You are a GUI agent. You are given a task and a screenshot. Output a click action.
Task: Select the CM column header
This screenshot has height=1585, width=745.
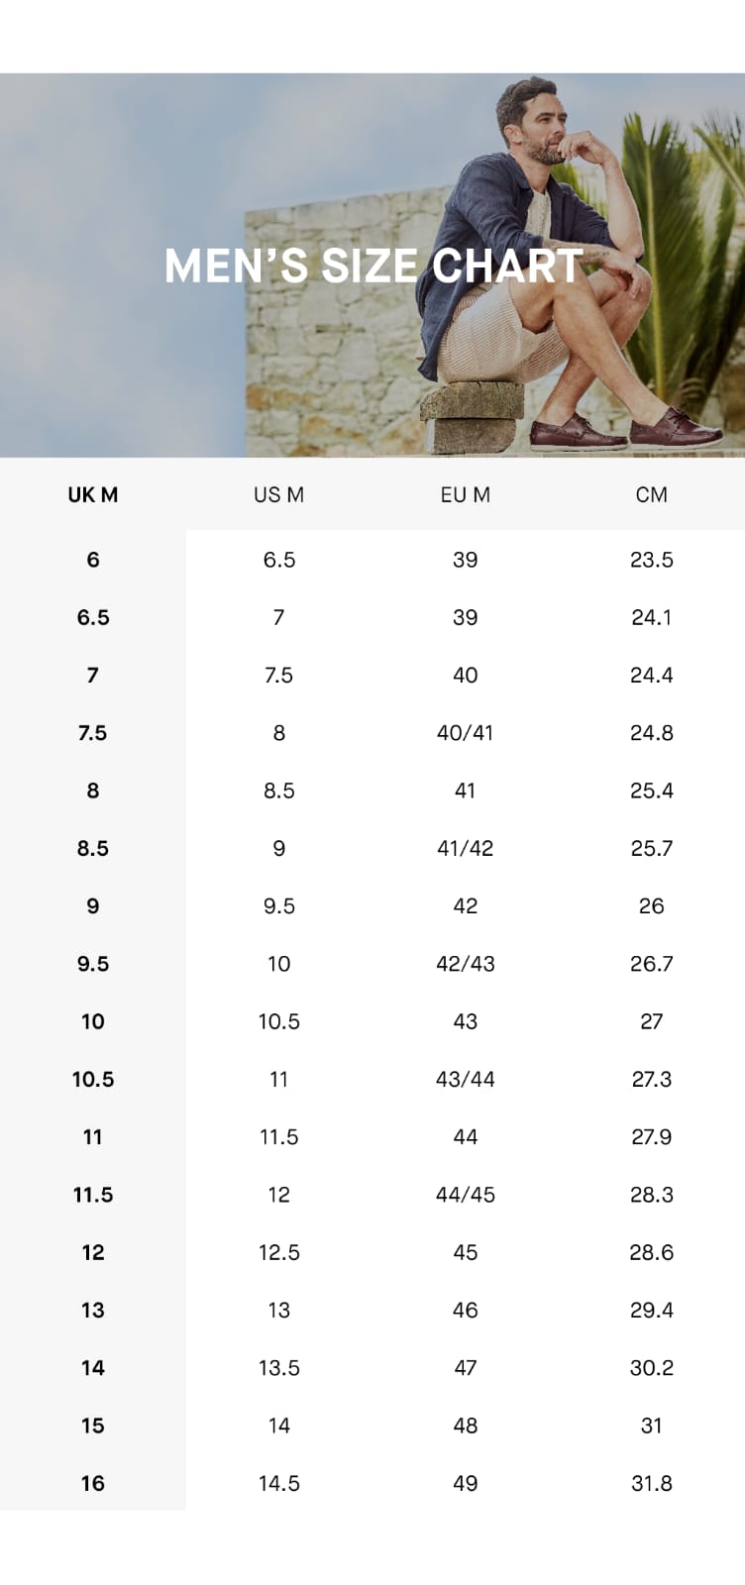[x=651, y=494]
